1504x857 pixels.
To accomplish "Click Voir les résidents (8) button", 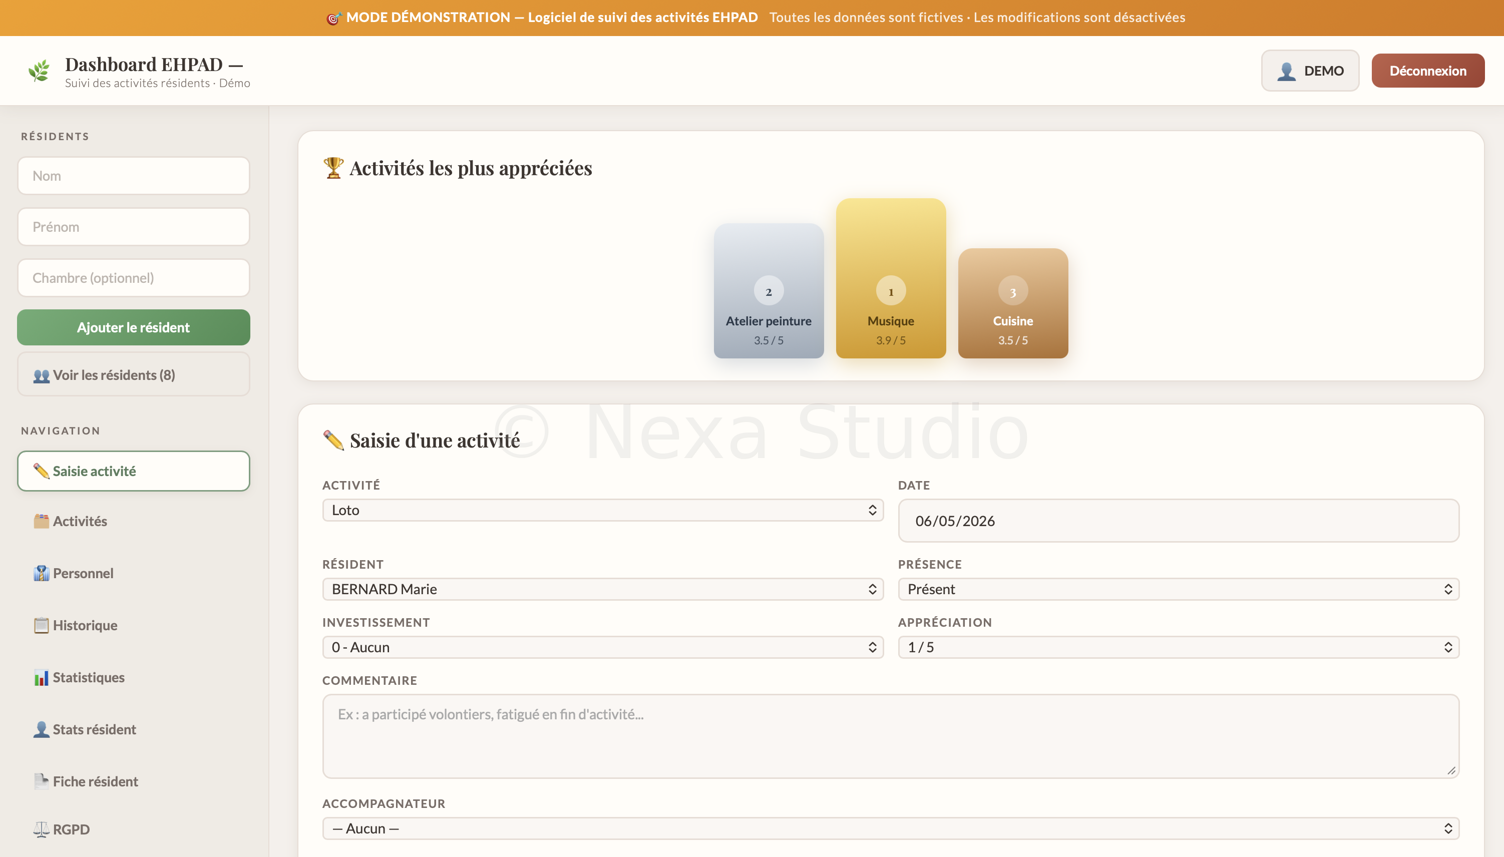I will click(x=134, y=375).
